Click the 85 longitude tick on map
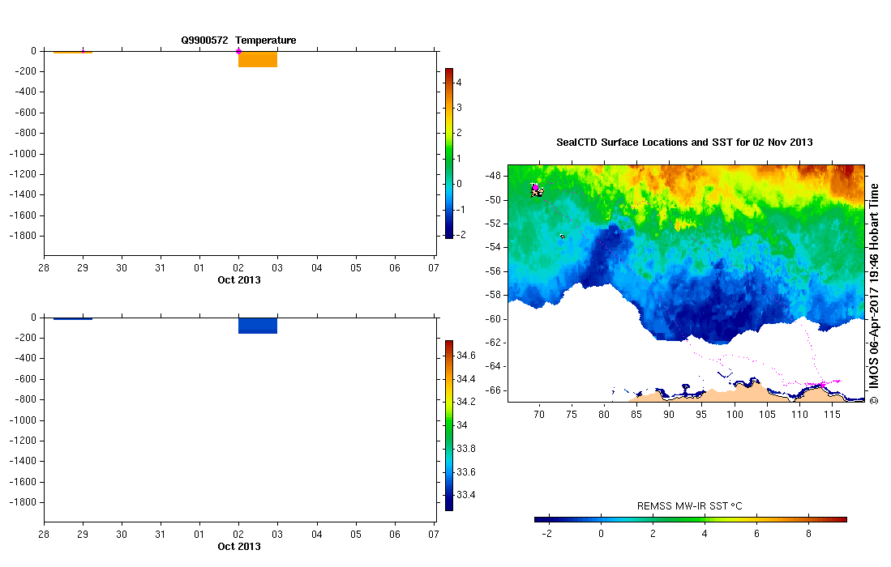 coord(636,415)
